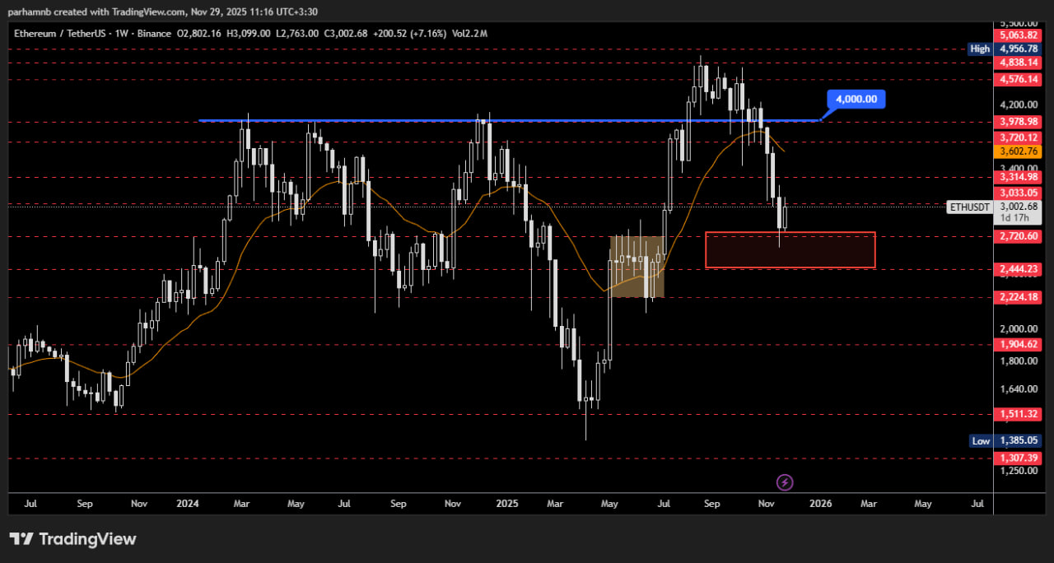Screen dimensions: 1054x563
Task: Click the 3,978.98 red price level label
Action: tap(1019, 122)
